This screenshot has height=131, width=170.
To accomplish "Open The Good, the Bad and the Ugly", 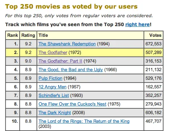I will [71, 70].
